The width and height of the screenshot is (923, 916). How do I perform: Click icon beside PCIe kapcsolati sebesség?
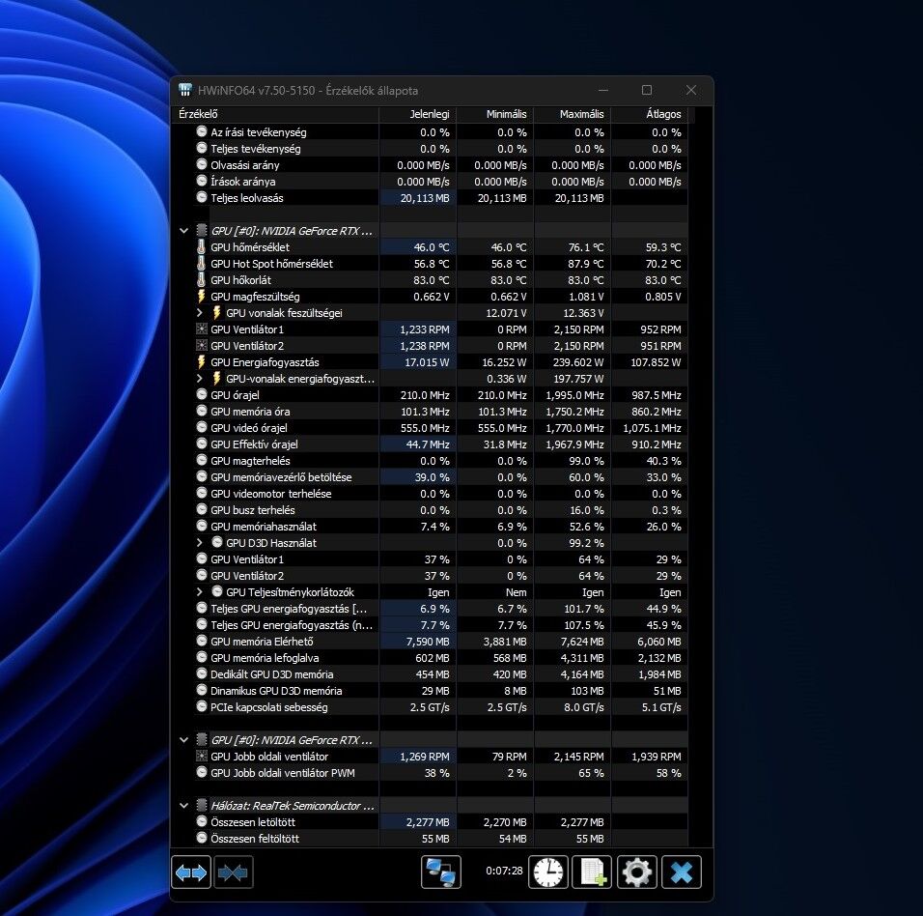tap(202, 707)
